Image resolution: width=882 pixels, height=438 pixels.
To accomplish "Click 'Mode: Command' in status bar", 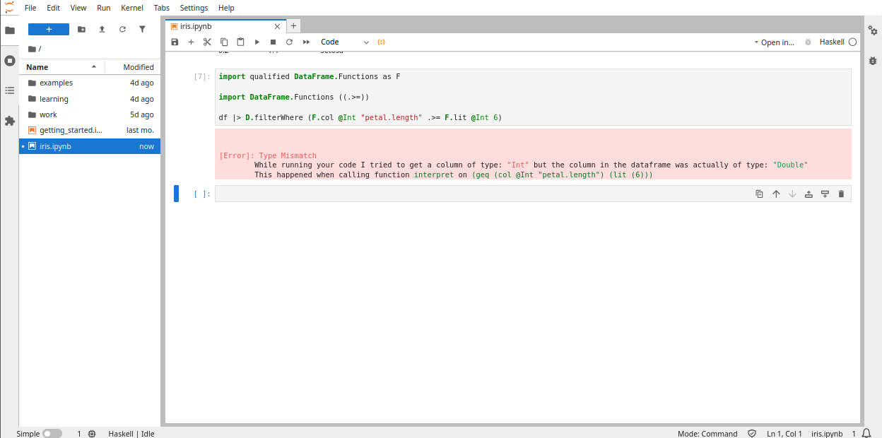I will pyautogui.click(x=707, y=434).
